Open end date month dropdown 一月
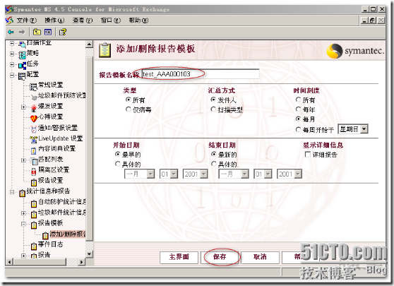The width and height of the screenshot is (394, 286). 245,174
